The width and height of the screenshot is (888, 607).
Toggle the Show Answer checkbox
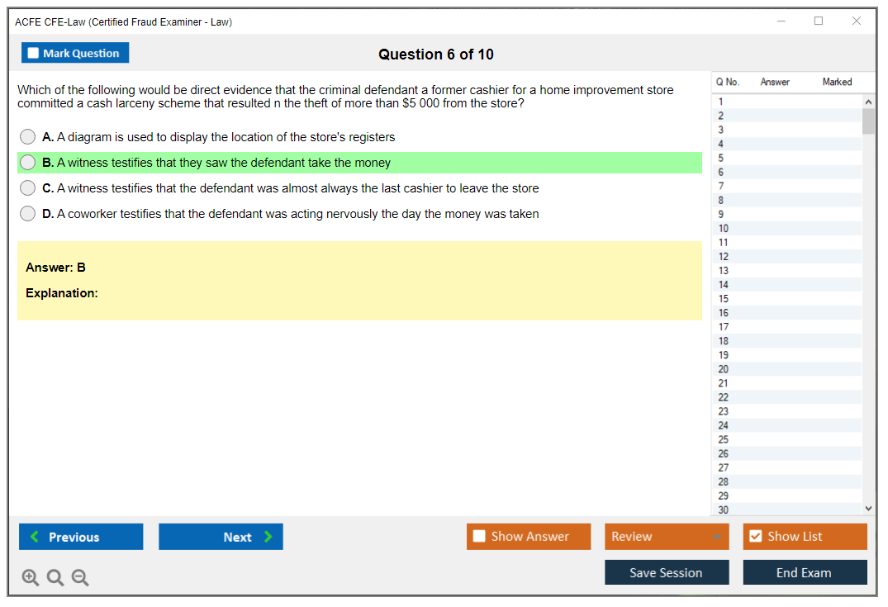click(480, 536)
